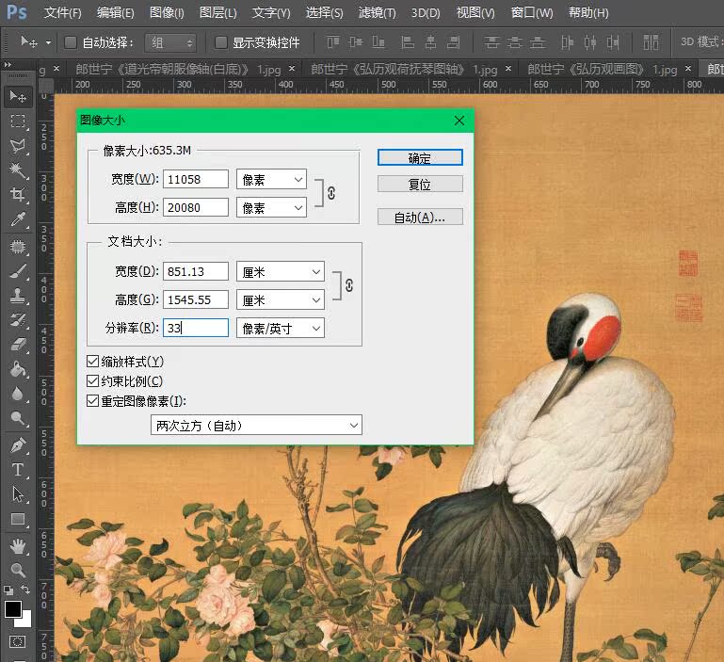724x662 pixels.
Task: Open the 两次立方（自动）resampling dropdown
Action: pos(256,425)
